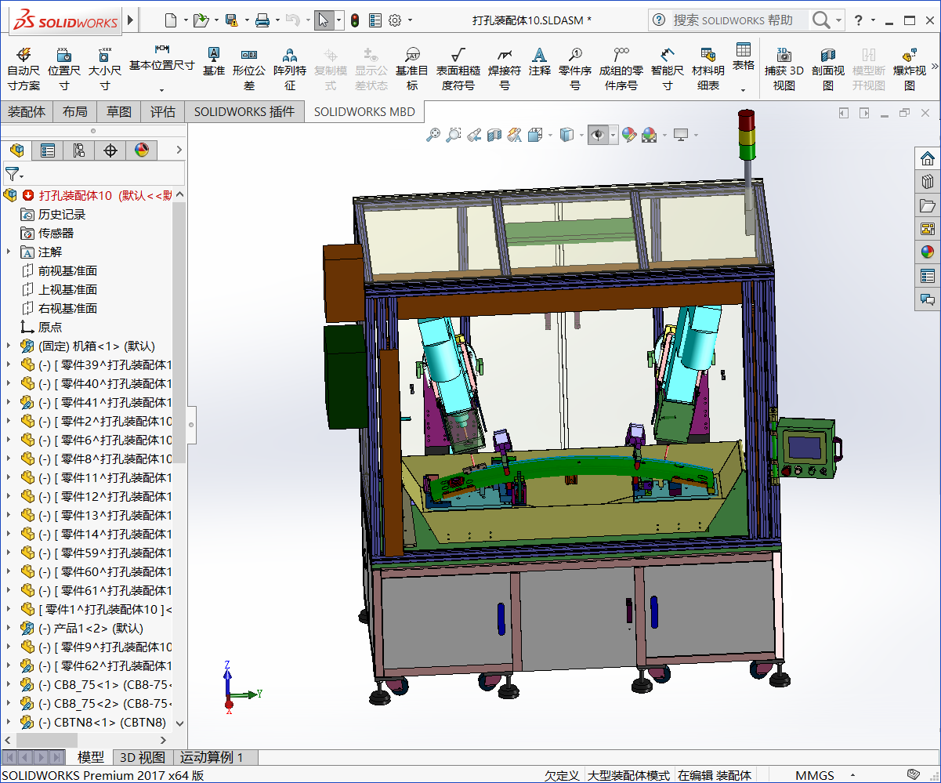The image size is (941, 783).
Task: Open the Display Style cube dropdown arrow
Action: [581, 136]
